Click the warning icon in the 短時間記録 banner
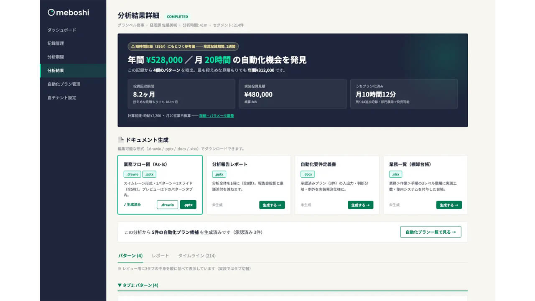Image resolution: width=535 pixels, height=301 pixels. 133,46
